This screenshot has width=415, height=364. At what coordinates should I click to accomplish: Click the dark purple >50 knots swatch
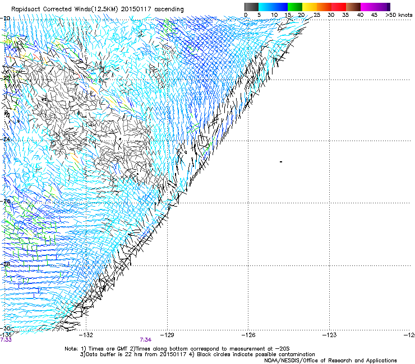pyautogui.click(x=388, y=7)
